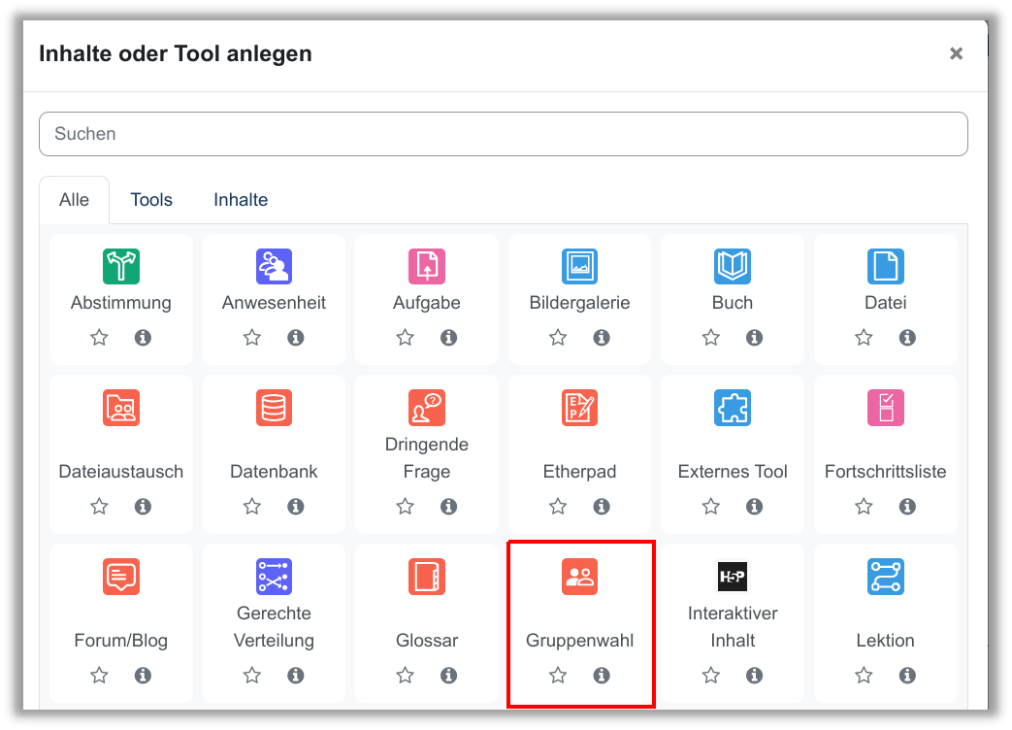The width and height of the screenshot is (1012, 730).
Task: Switch to the Tools tab
Action: click(151, 200)
